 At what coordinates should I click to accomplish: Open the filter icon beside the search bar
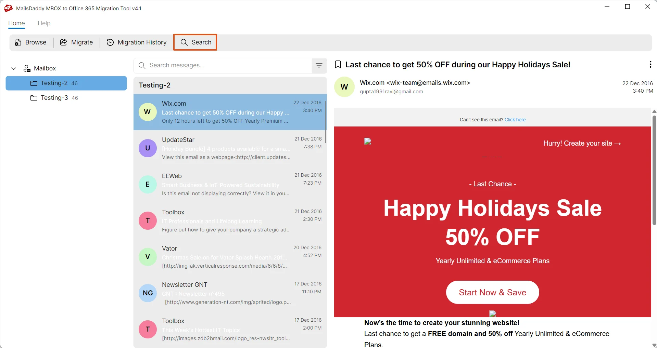[319, 65]
